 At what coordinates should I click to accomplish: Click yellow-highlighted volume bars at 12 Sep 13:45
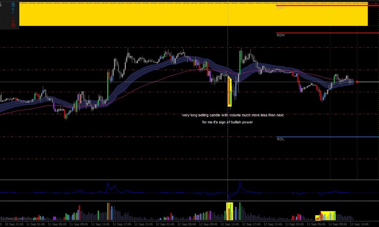pos(229,211)
